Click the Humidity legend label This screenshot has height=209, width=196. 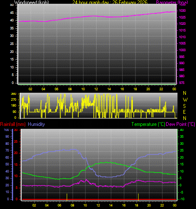pyautogui.click(x=36, y=124)
